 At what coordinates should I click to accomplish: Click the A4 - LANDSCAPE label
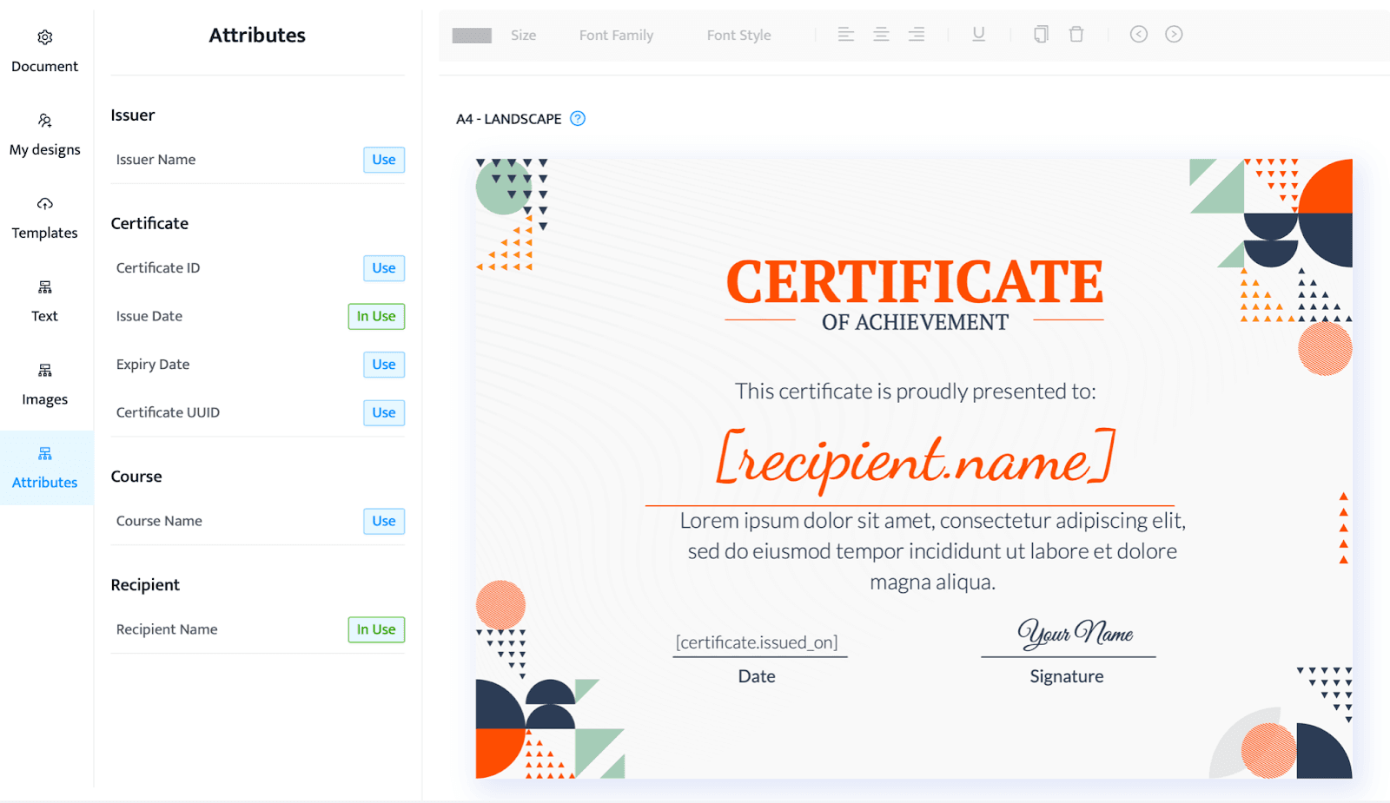pos(509,119)
